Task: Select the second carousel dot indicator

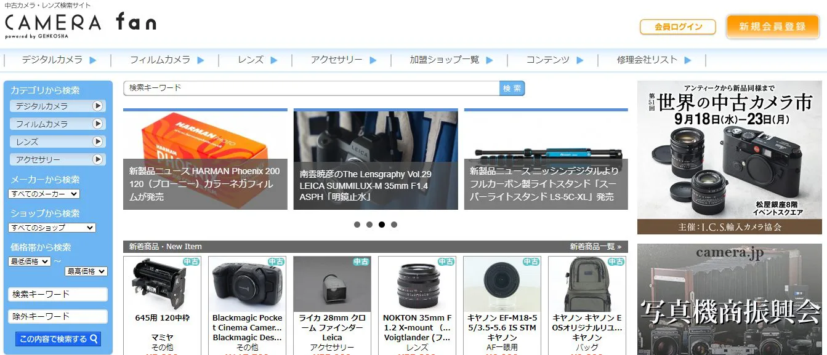Action: 369,225
